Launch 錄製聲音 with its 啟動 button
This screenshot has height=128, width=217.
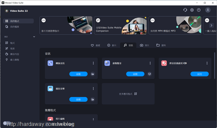(x=135, y=74)
